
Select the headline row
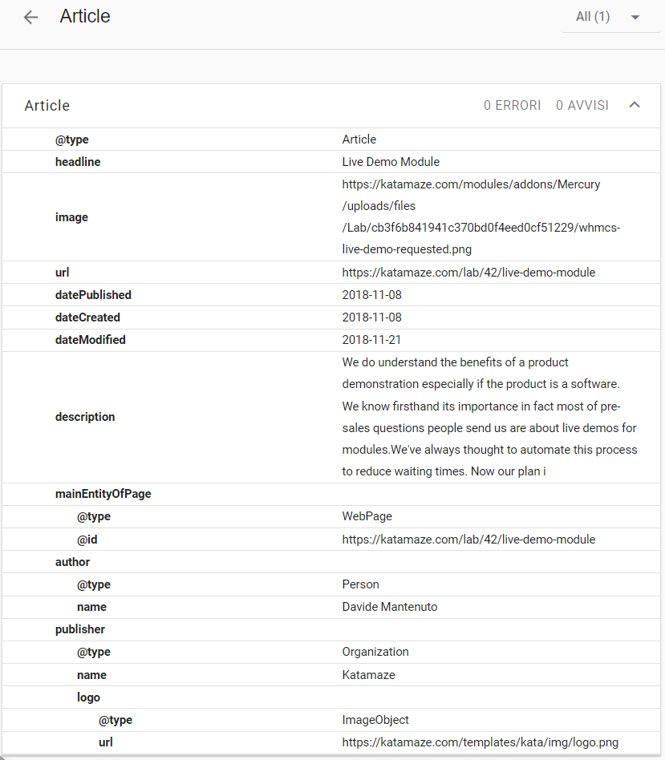(x=331, y=162)
